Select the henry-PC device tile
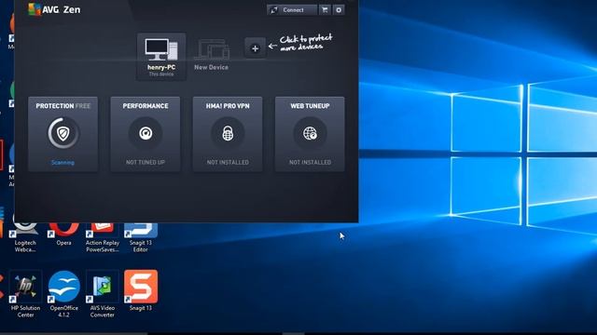This screenshot has height=335, width=597. pyautogui.click(x=161, y=57)
